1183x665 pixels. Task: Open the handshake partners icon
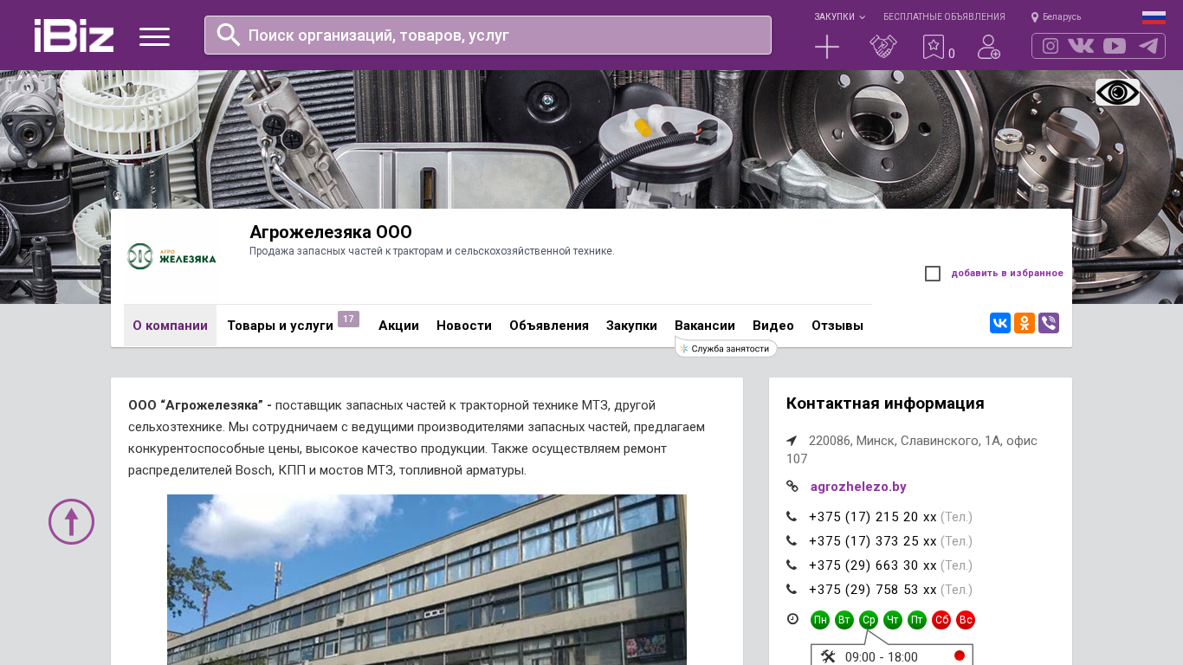point(883,47)
